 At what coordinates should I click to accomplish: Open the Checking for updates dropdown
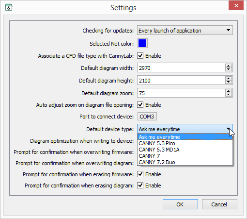pyautogui.click(x=185, y=30)
